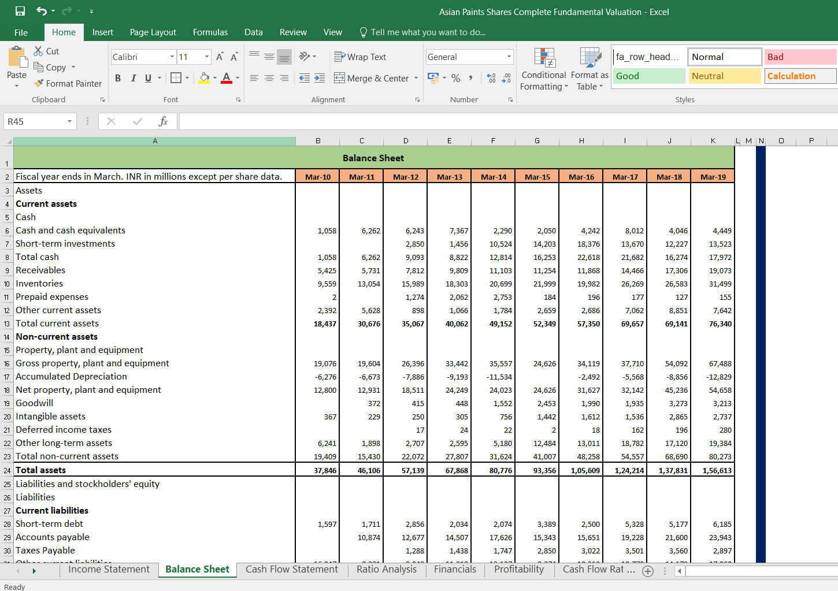838x591 pixels.
Task: Open Conditional Formatting menu
Action: pos(544,69)
